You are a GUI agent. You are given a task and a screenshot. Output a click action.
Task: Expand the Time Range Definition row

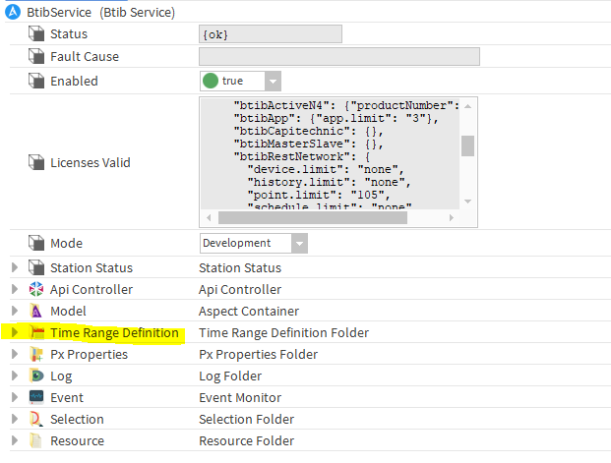14,333
